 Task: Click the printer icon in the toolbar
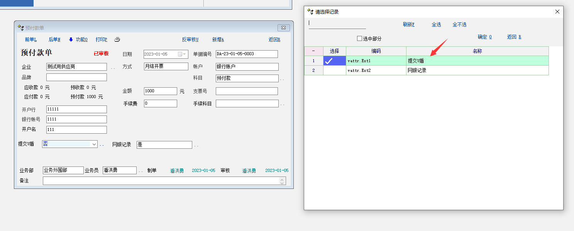click(x=117, y=39)
